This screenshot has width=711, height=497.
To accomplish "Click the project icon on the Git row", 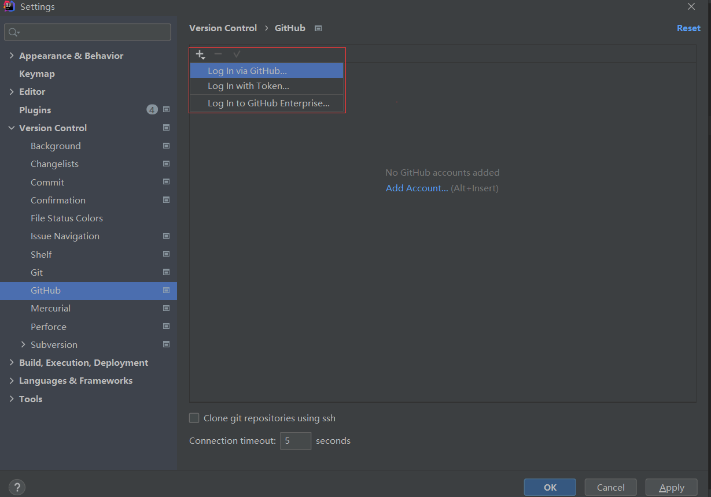I will click(166, 272).
